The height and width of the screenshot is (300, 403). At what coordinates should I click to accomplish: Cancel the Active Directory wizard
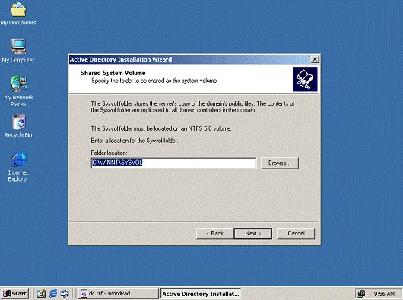296,233
